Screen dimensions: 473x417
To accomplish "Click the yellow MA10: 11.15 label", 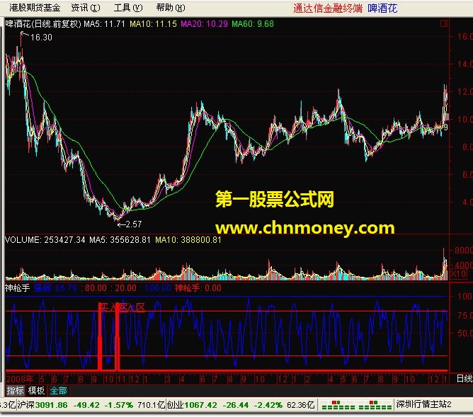I will [x=153, y=24].
